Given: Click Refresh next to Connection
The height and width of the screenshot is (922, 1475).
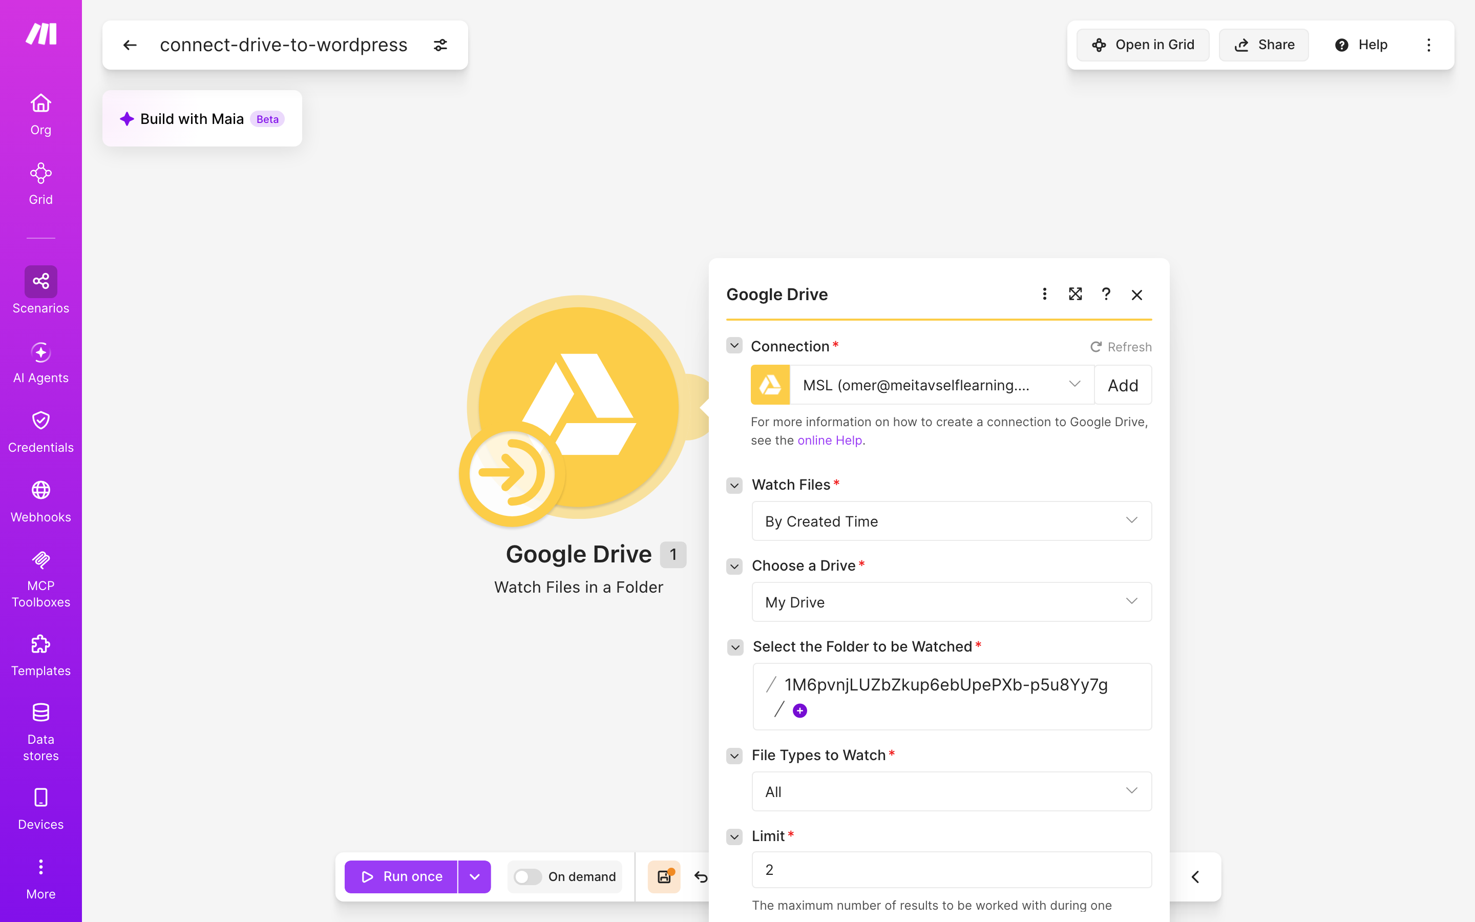Looking at the screenshot, I should 1121,347.
